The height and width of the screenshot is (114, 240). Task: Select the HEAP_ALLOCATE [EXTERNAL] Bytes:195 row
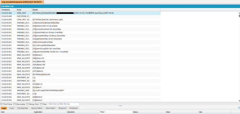80,74
